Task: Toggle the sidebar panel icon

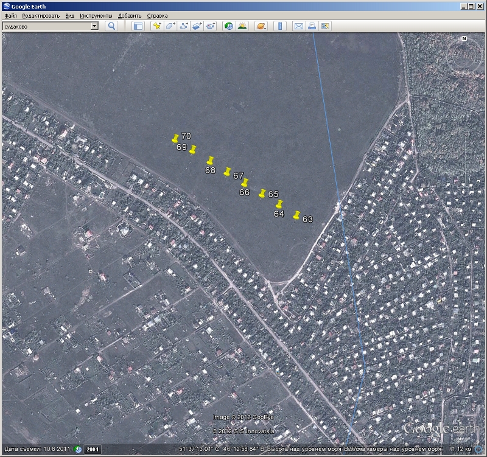Action: [x=138, y=26]
